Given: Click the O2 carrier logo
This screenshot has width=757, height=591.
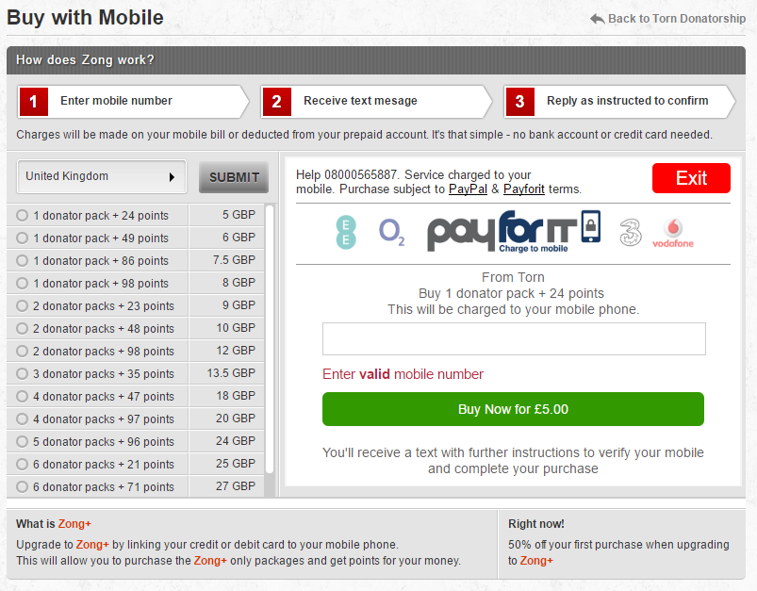Looking at the screenshot, I should [x=391, y=232].
